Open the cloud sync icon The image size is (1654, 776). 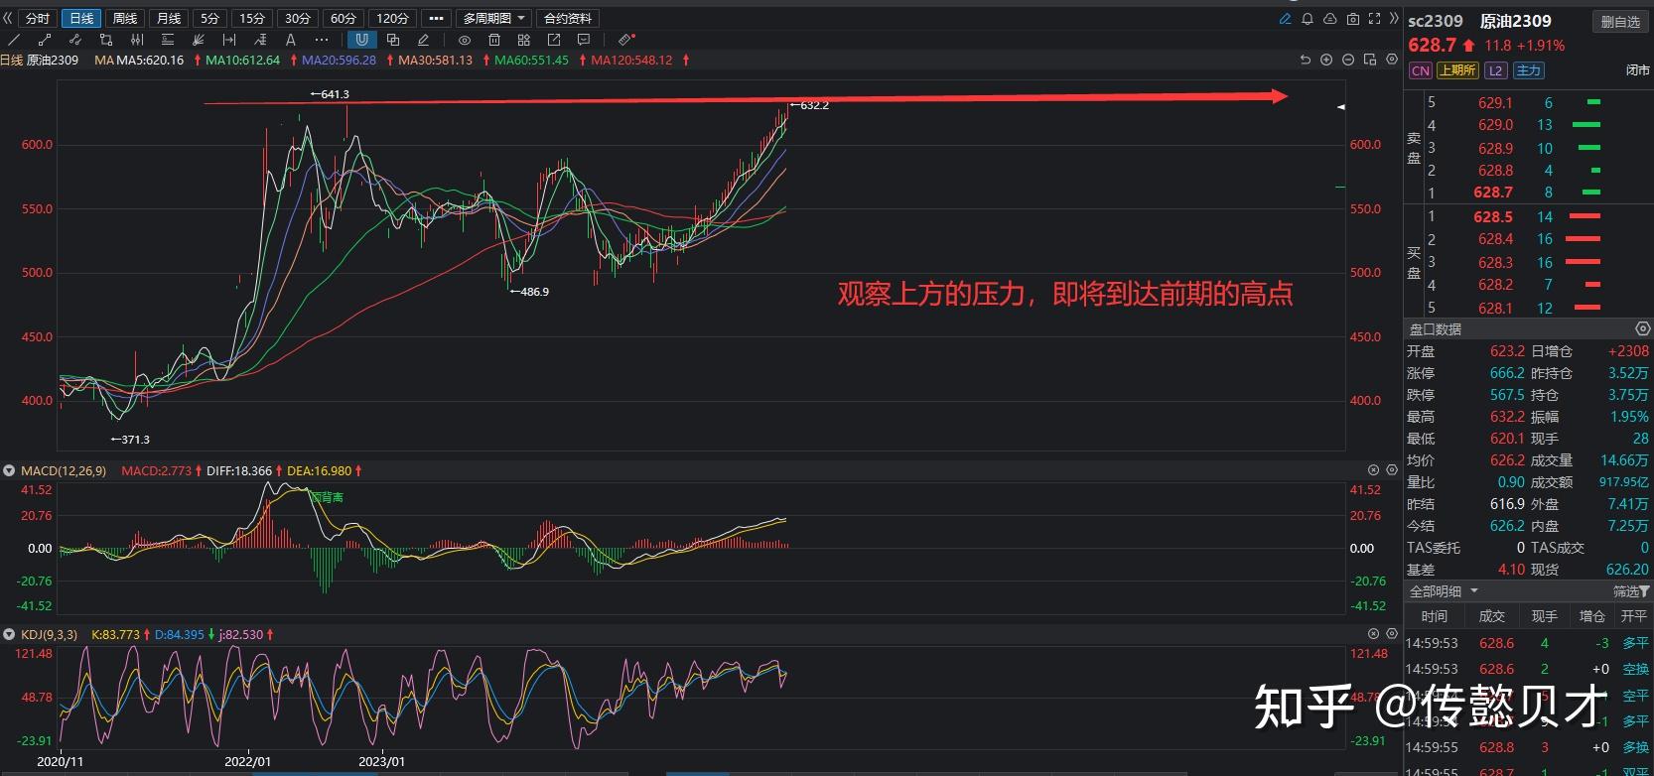(x=1330, y=19)
